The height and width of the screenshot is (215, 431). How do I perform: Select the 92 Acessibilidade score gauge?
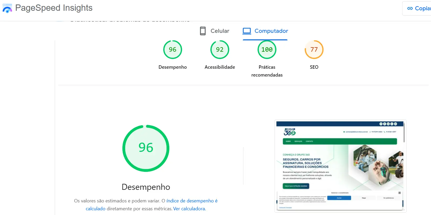(x=220, y=50)
